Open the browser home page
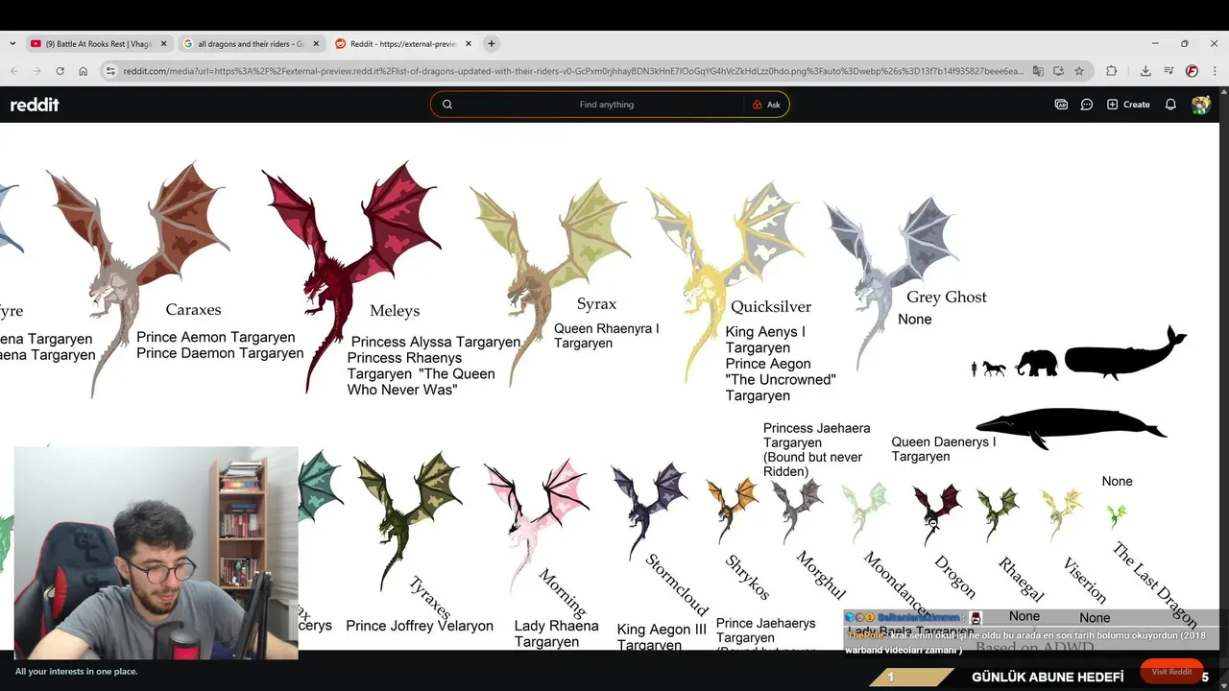Image resolution: width=1229 pixels, height=691 pixels. click(x=84, y=71)
